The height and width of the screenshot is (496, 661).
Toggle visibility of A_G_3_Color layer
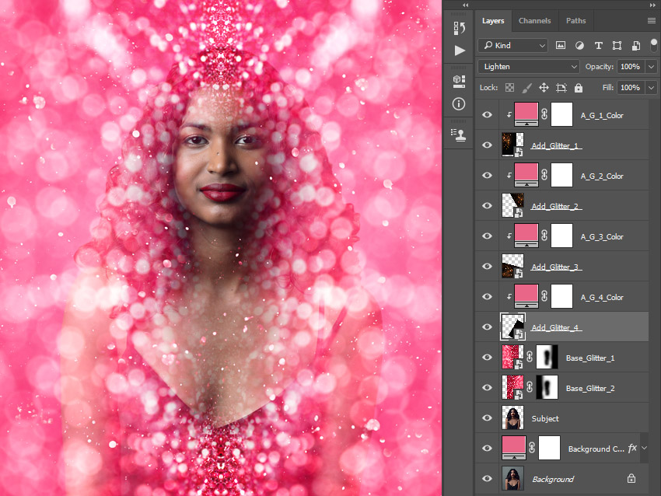click(x=487, y=236)
